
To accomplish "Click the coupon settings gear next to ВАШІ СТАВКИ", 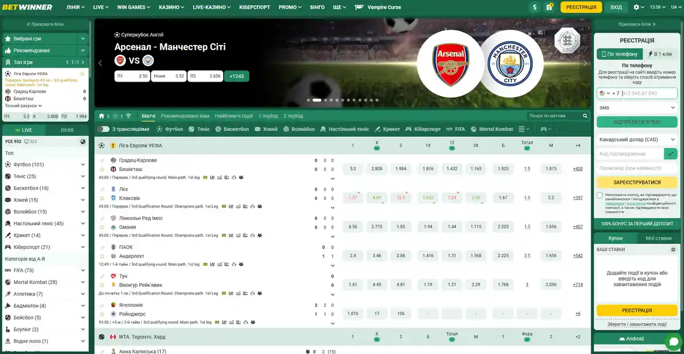I will pos(673,250).
